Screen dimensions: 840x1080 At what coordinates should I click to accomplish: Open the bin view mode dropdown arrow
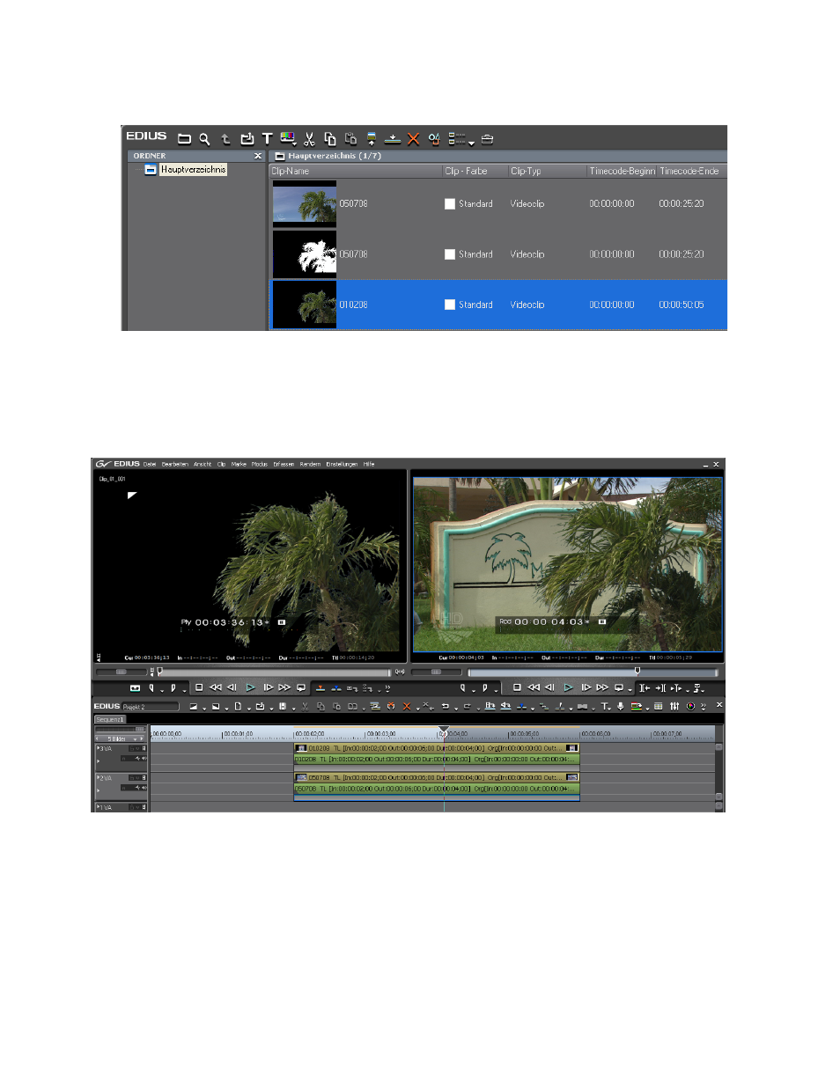point(471,141)
